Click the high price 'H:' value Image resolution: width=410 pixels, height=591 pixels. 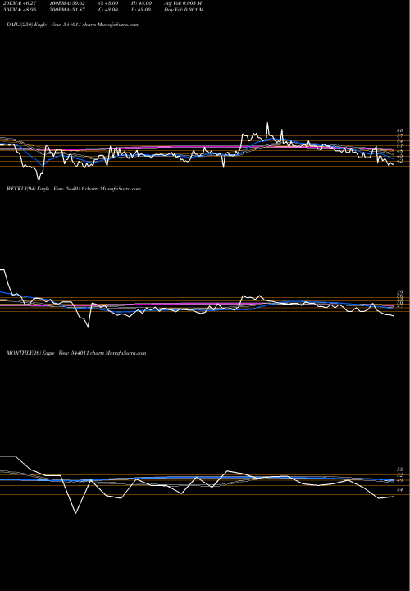pos(143,3)
